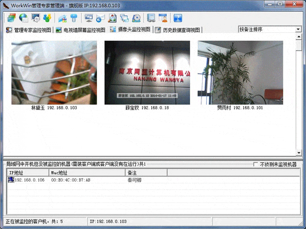This screenshot has width=306, height=229.
Task: Maximize the WorkWin window
Action: [280, 4]
